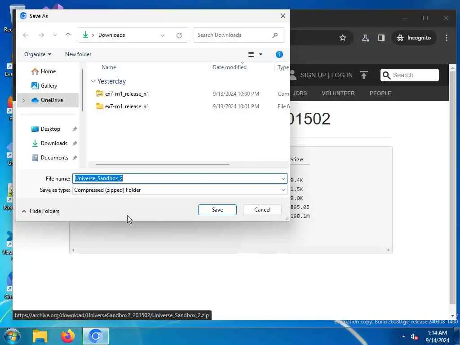The height and width of the screenshot is (345, 460).
Task: Expand the OneDrive tree node
Action: pos(23,100)
